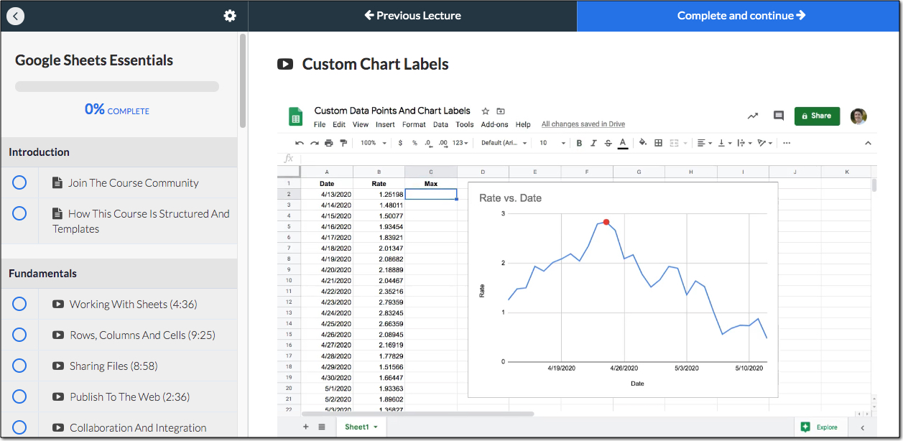The width and height of the screenshot is (903, 441).
Task: Go back using the sidebar back arrow
Action: 15,16
